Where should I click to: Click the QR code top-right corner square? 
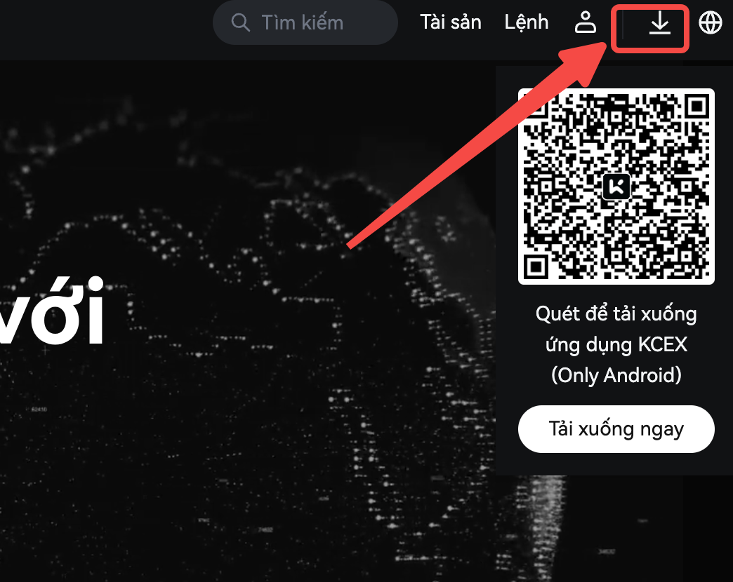pos(696,107)
